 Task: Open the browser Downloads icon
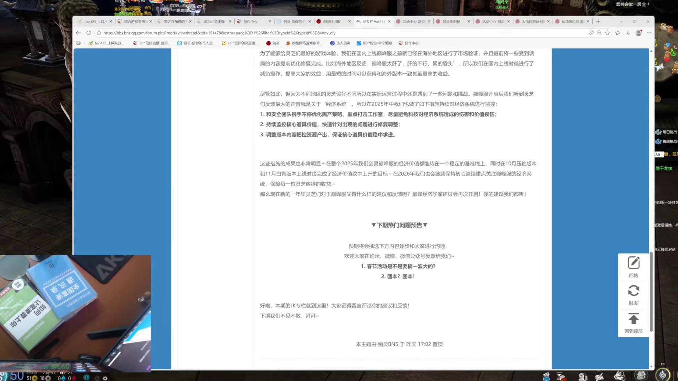[628, 33]
